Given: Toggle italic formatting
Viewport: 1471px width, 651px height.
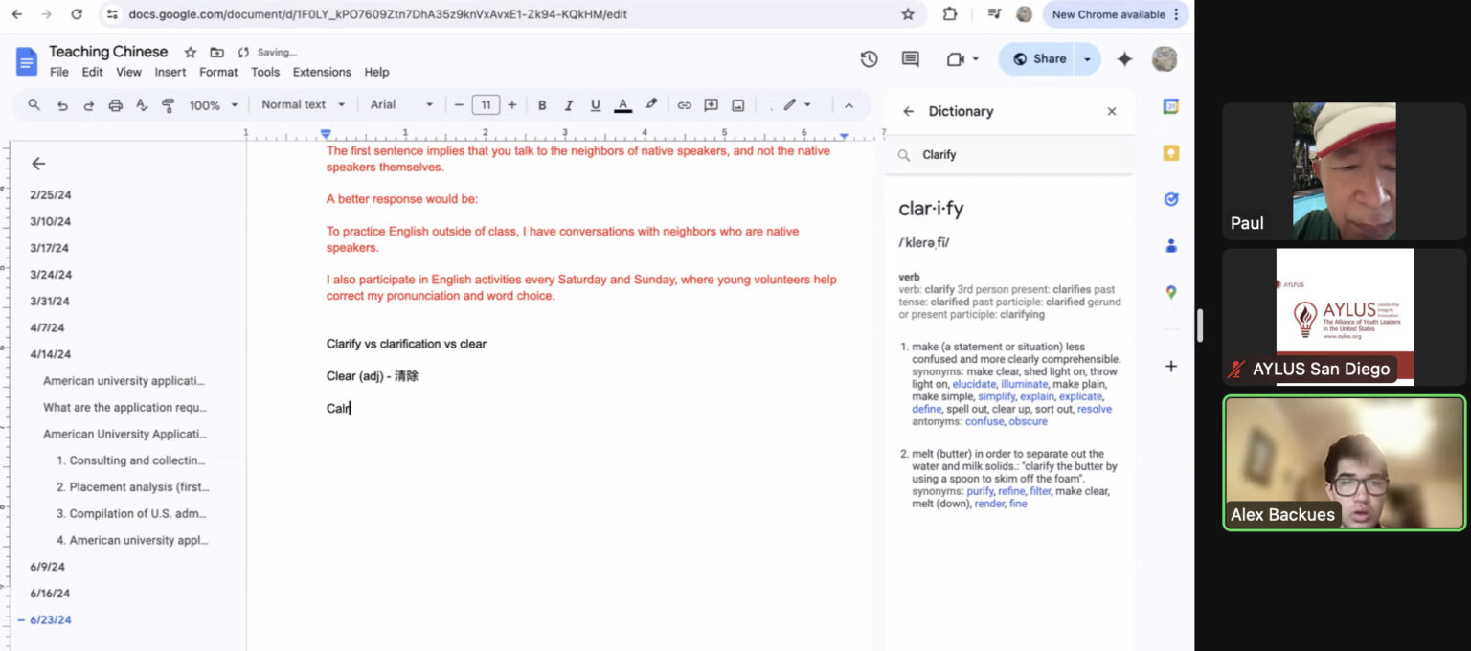Looking at the screenshot, I should click(569, 105).
